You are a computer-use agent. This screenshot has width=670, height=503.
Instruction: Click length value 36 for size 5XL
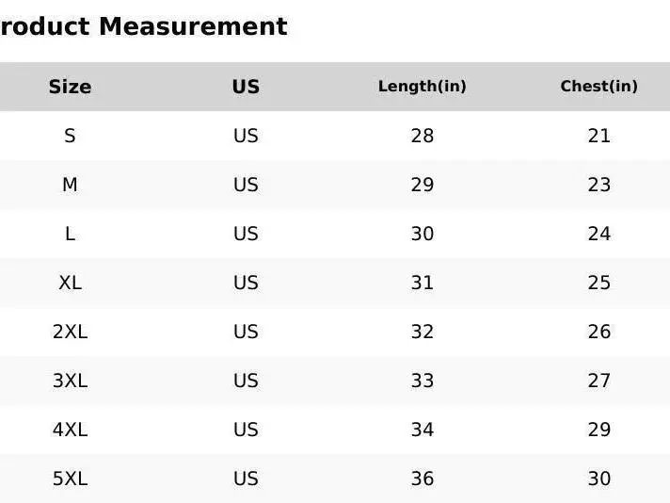pyautogui.click(x=423, y=479)
